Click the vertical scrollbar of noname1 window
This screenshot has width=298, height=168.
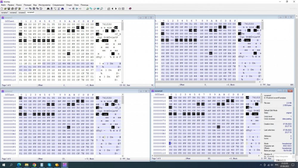(122, 51)
